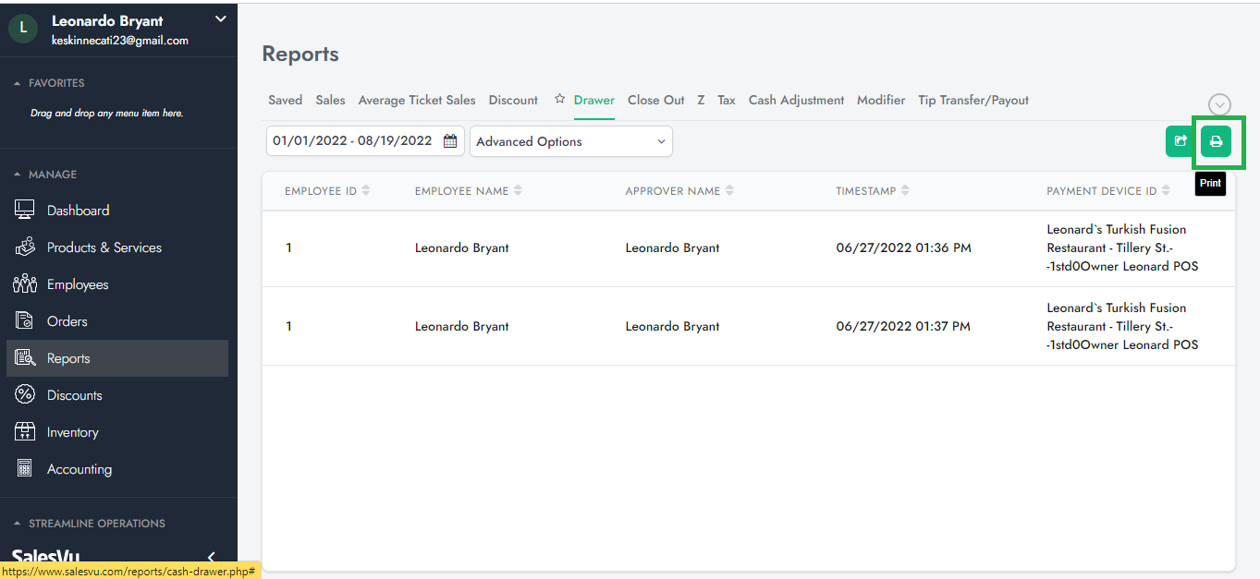Click the date range input field
1260x579 pixels.
[x=352, y=141]
